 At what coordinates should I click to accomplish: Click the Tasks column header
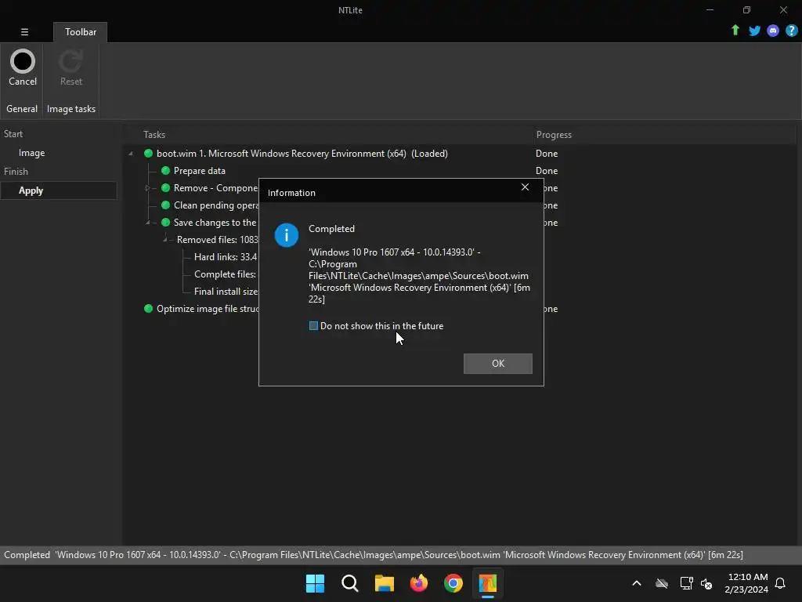tap(154, 135)
